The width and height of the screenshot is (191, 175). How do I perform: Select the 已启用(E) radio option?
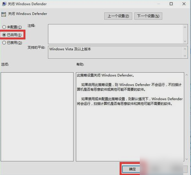[12, 35]
